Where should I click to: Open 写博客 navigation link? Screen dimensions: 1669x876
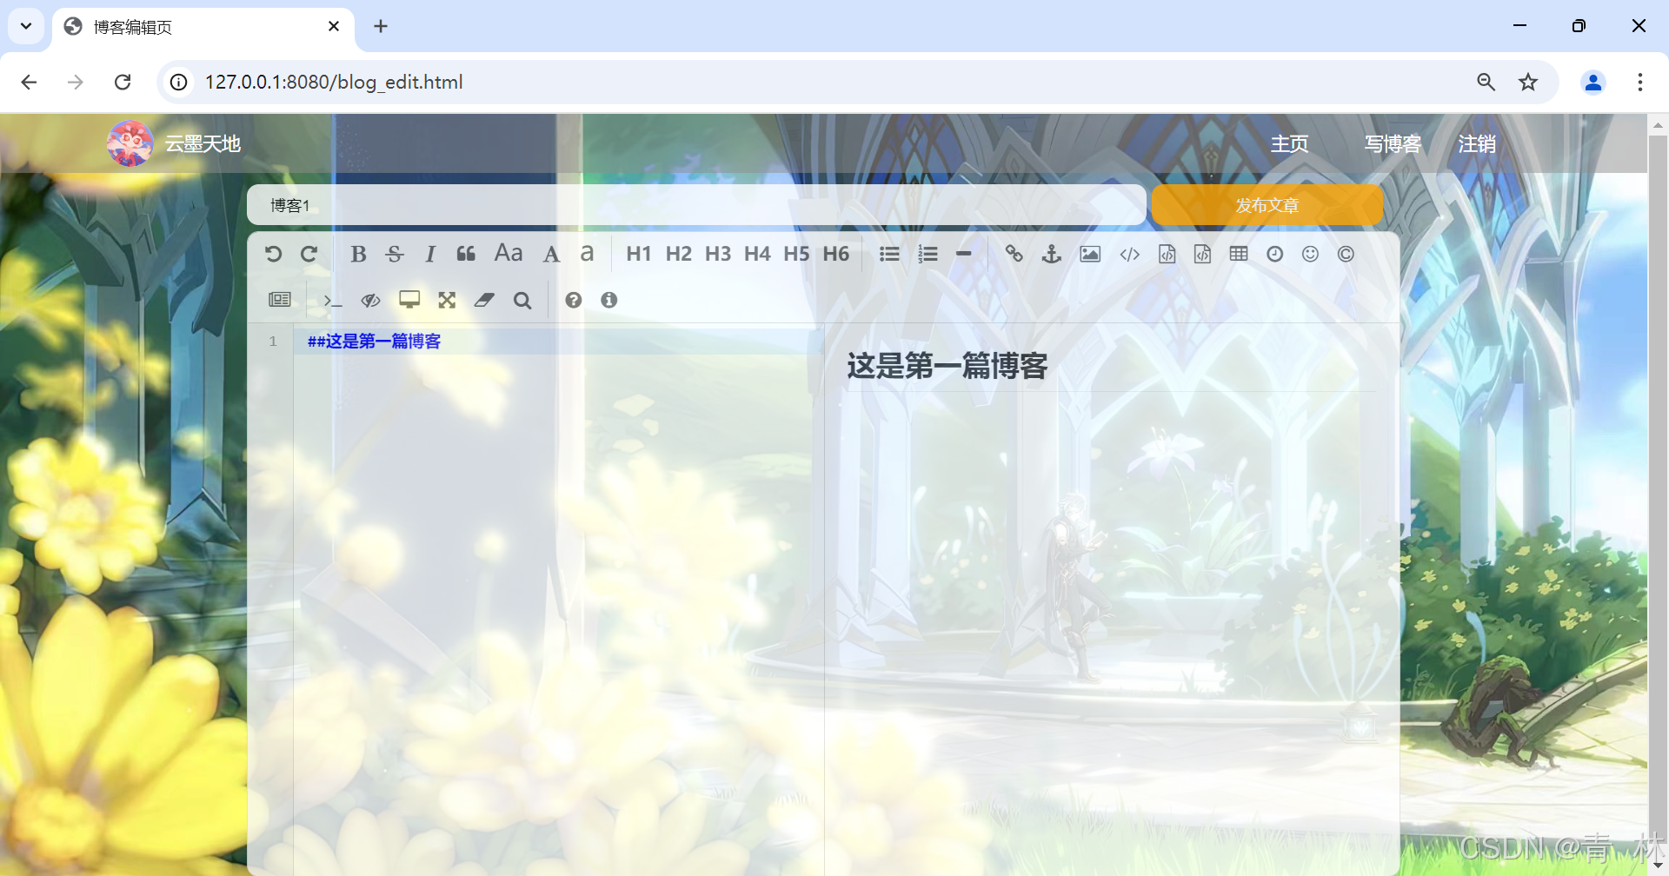pyautogui.click(x=1392, y=143)
